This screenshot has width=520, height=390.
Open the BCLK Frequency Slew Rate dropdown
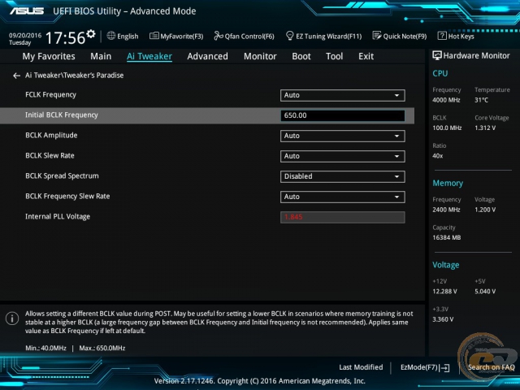click(x=342, y=197)
